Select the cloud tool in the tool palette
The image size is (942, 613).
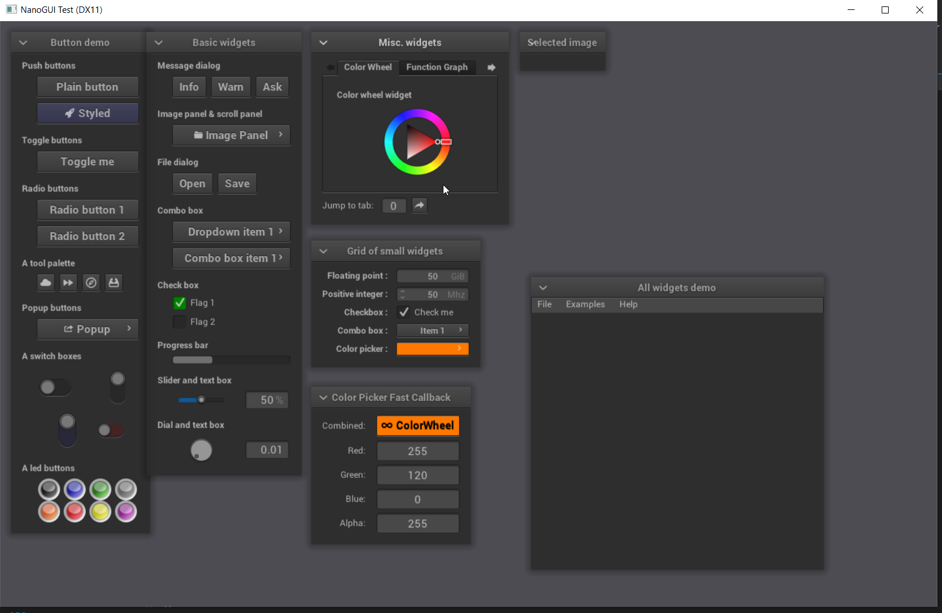coord(45,283)
